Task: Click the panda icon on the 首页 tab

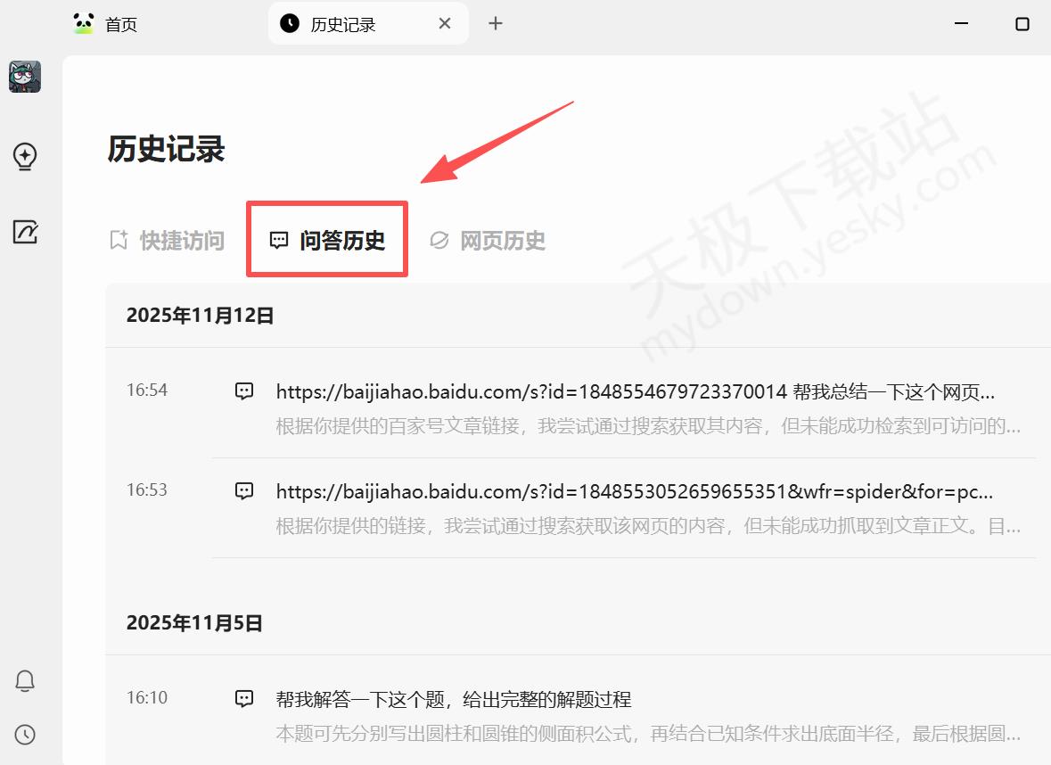Action: pyautogui.click(x=84, y=24)
